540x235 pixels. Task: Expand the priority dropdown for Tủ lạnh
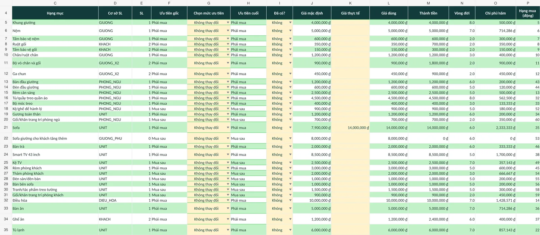pyautogui.click(x=228, y=230)
